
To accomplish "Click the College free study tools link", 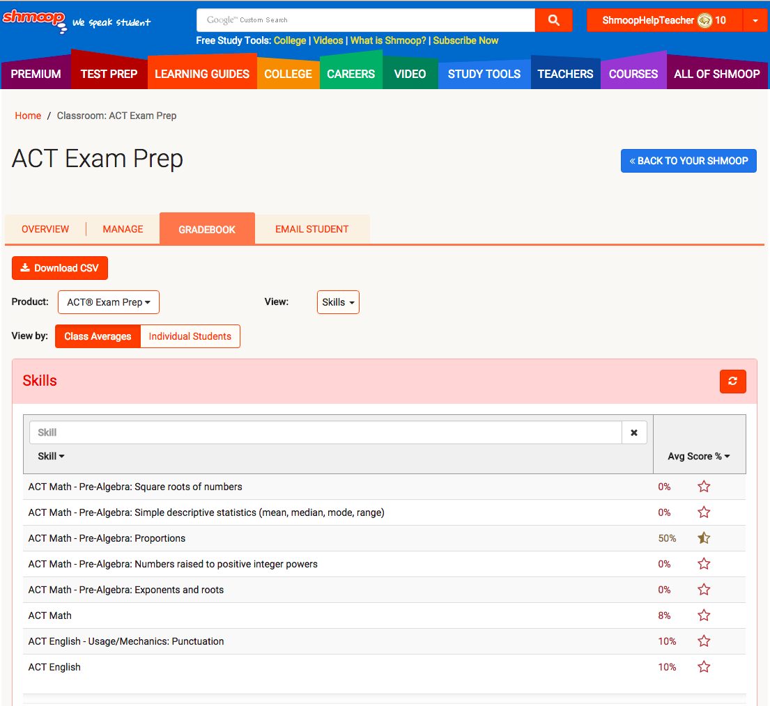I will [290, 40].
